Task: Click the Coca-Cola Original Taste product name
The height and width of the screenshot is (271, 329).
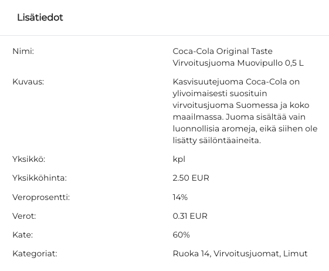Action: pyautogui.click(x=223, y=51)
